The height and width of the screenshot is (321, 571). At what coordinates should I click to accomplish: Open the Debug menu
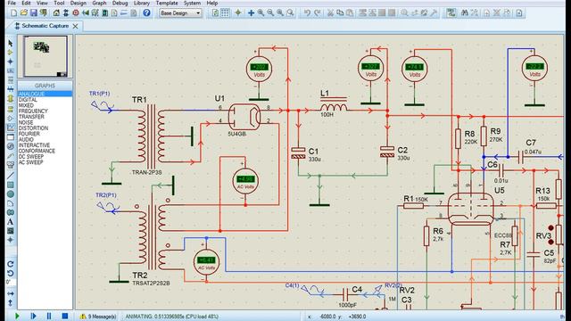click(120, 3)
